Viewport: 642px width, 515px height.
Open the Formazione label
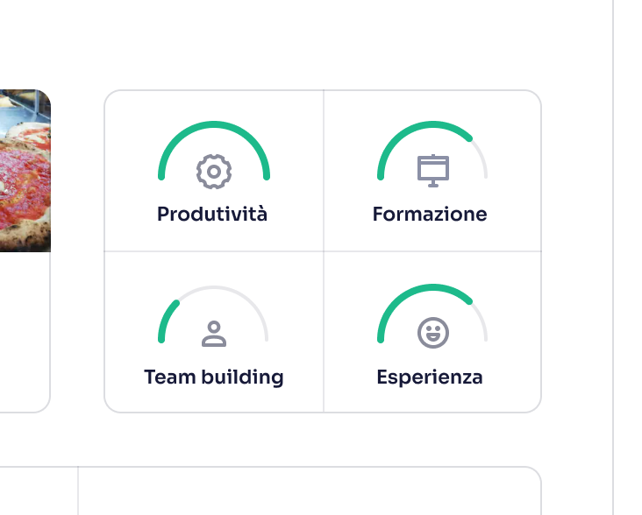(430, 214)
